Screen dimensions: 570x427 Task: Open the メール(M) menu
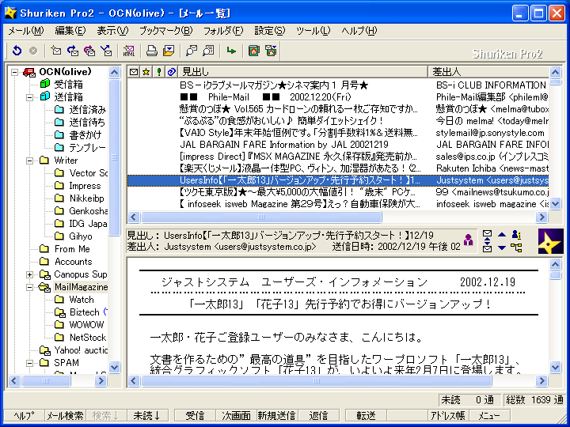click(26, 31)
